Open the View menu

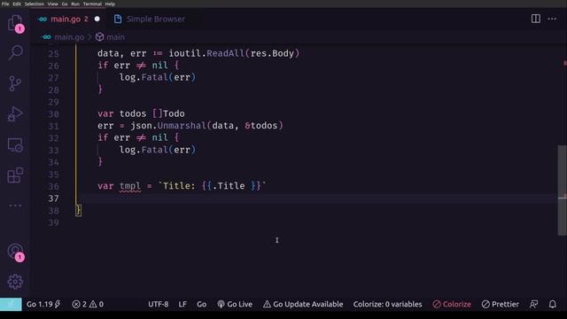(52, 4)
